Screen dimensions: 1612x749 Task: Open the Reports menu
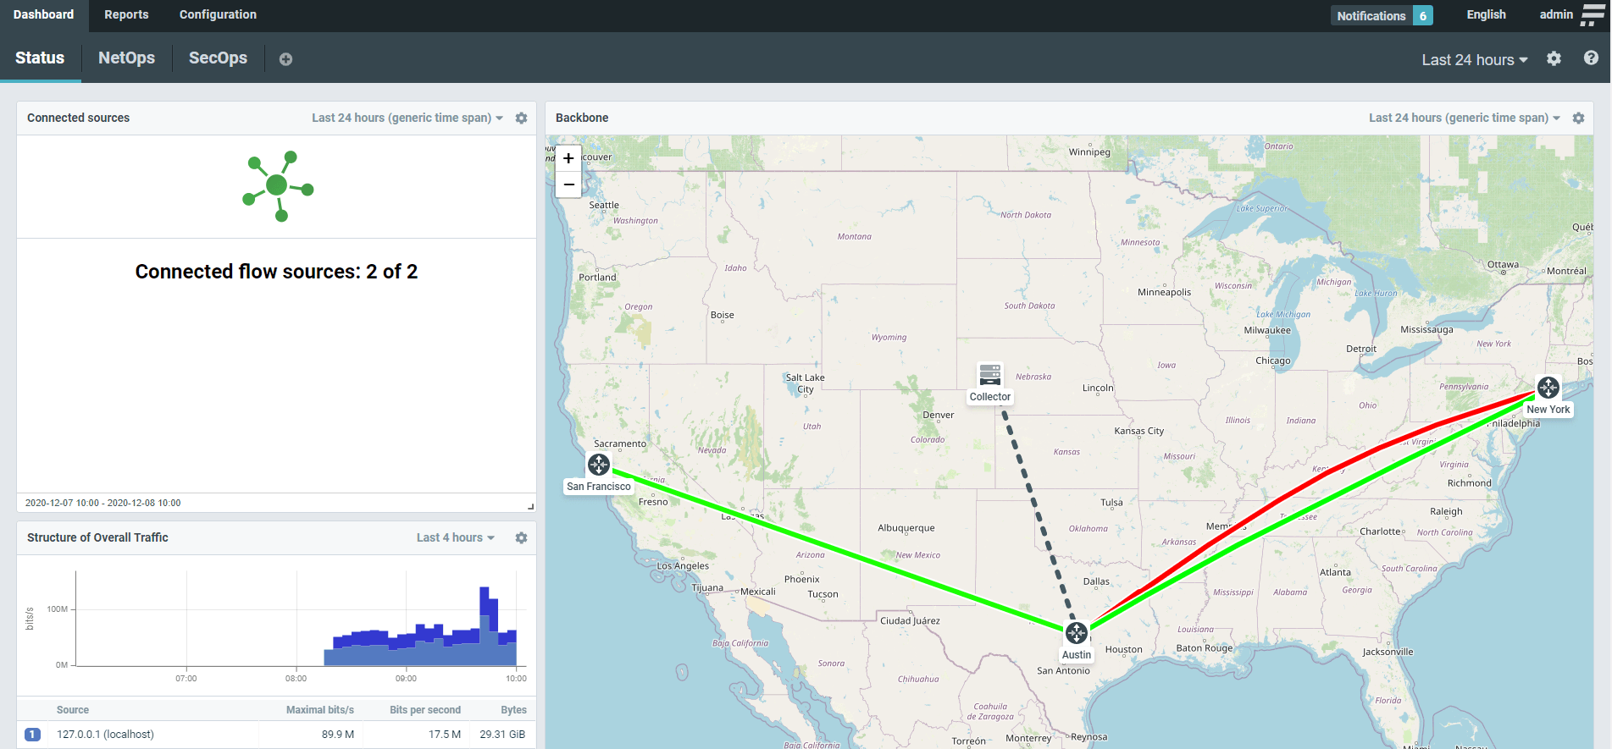click(126, 14)
